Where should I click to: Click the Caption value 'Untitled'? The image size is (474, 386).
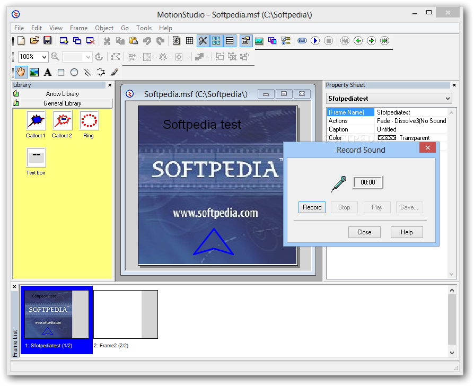[387, 129]
